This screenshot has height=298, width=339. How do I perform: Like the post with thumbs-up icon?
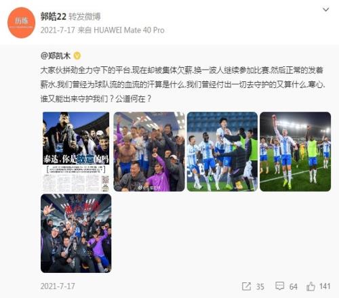tap(311, 286)
